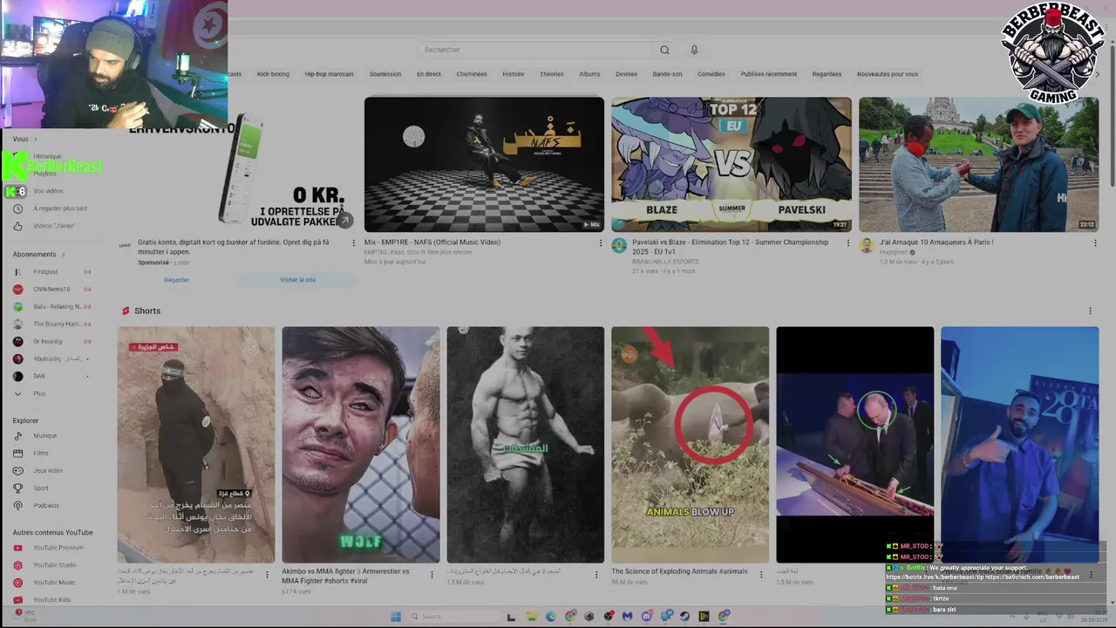Open YouTube Kids icon
Screen dimensions: 1116x628
coord(17,600)
